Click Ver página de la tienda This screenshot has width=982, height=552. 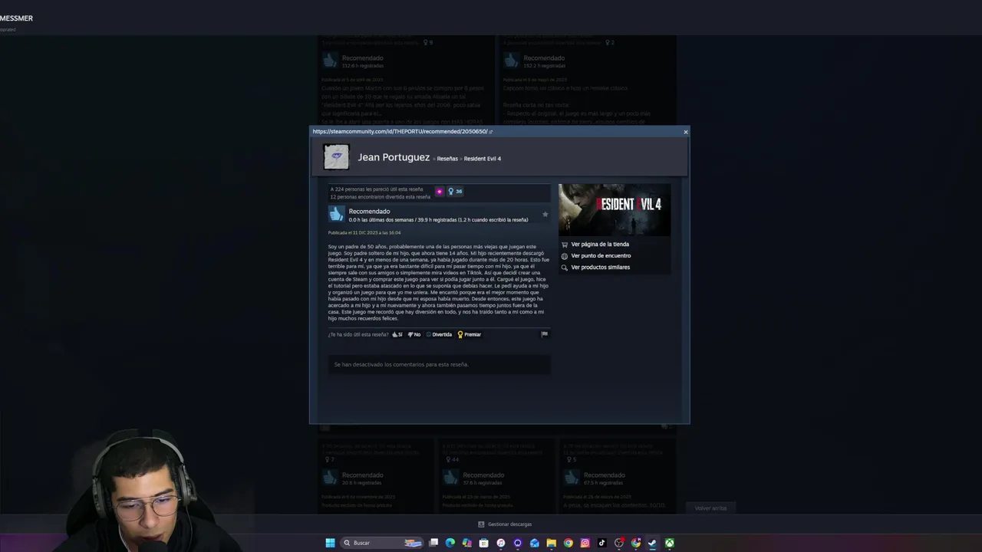click(600, 245)
